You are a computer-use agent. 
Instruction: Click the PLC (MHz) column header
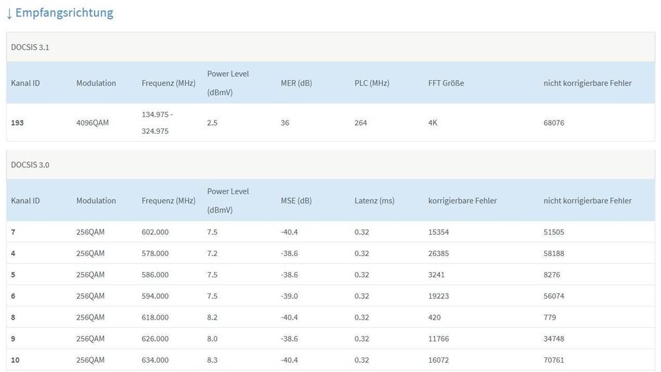[x=372, y=83]
